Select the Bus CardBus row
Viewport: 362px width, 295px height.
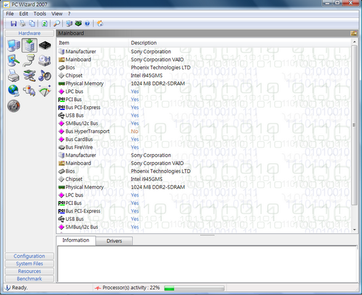[x=204, y=140]
